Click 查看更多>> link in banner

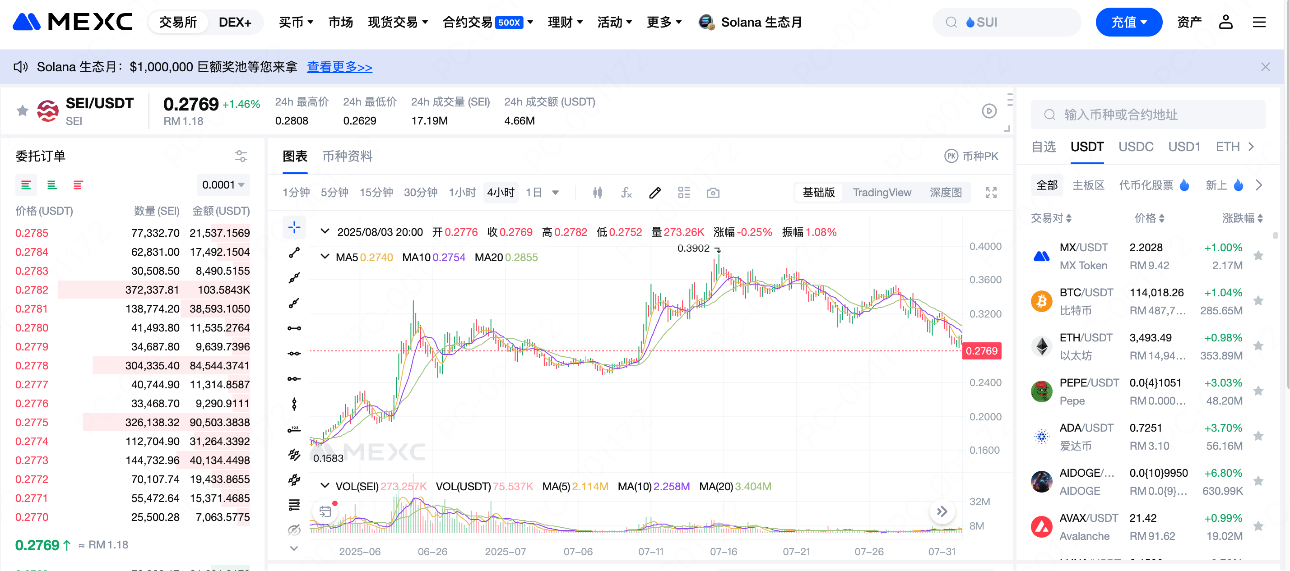(339, 67)
